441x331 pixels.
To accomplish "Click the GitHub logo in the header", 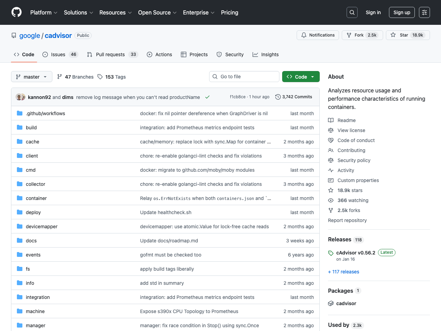I will [x=16, y=12].
